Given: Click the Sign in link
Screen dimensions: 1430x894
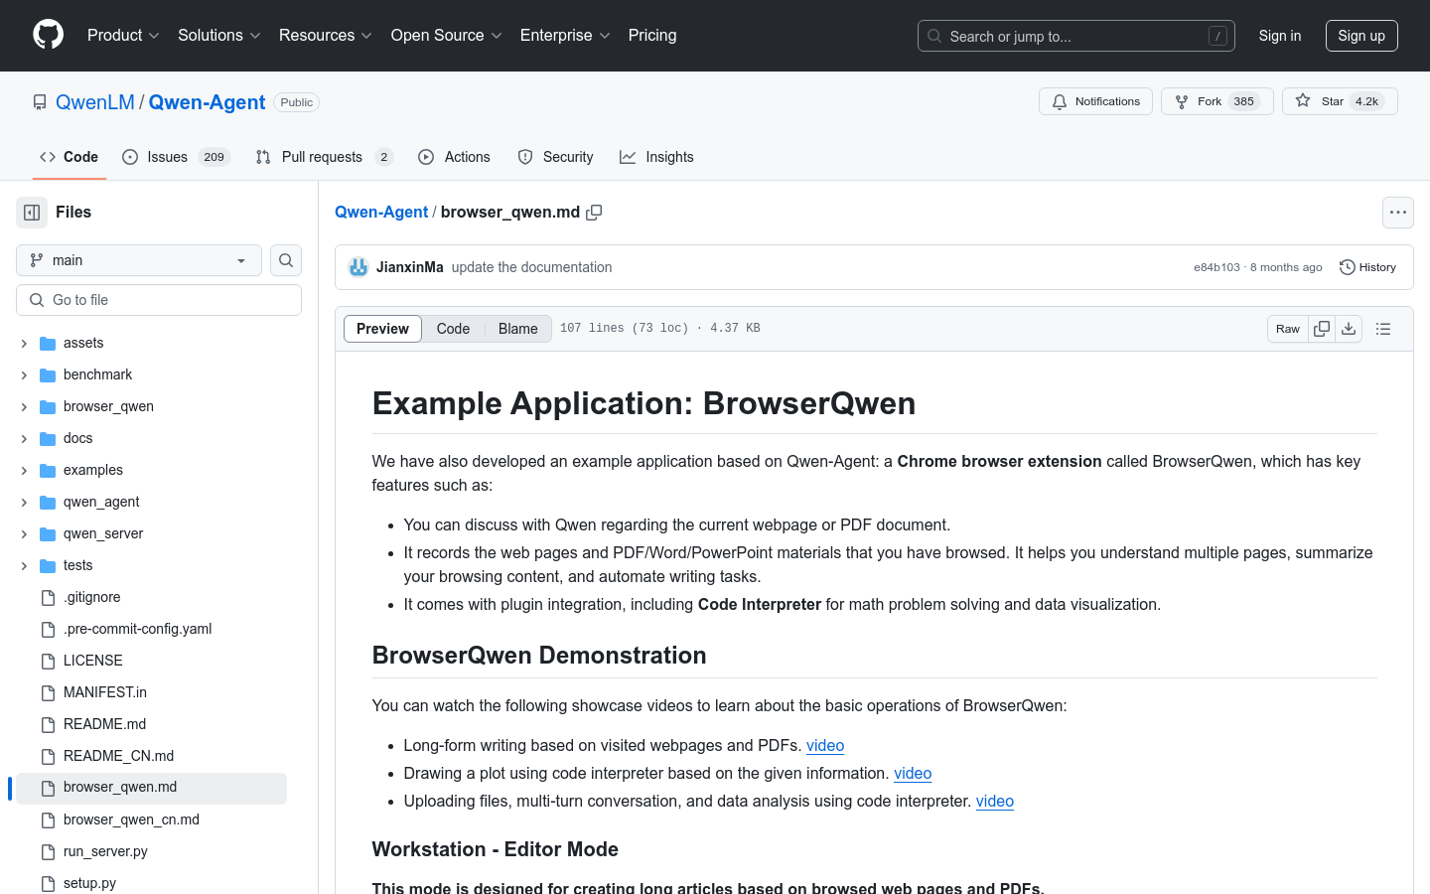Looking at the screenshot, I should [1280, 36].
